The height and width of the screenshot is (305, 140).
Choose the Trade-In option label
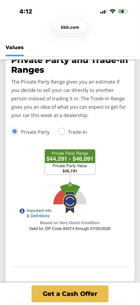pyautogui.click(x=77, y=132)
